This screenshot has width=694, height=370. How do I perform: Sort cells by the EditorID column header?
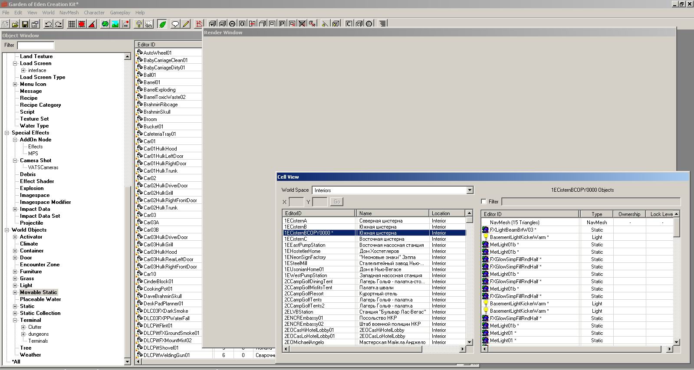319,213
